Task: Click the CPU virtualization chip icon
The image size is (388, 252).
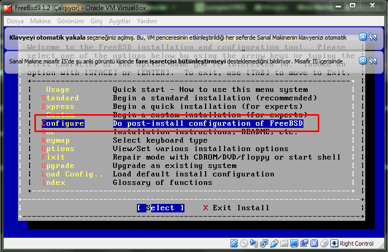Action: click(314, 244)
